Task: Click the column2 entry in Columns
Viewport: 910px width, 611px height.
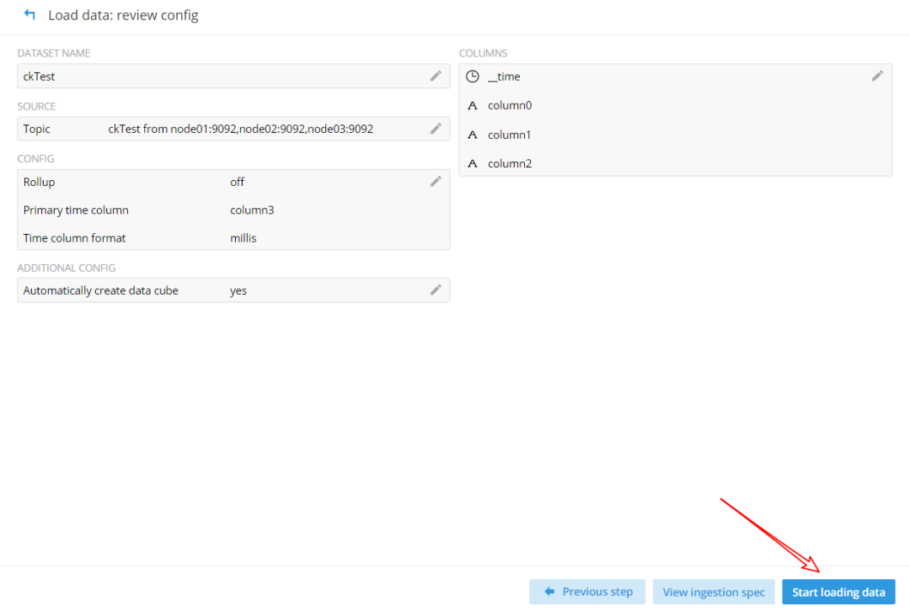Action: pos(510,164)
